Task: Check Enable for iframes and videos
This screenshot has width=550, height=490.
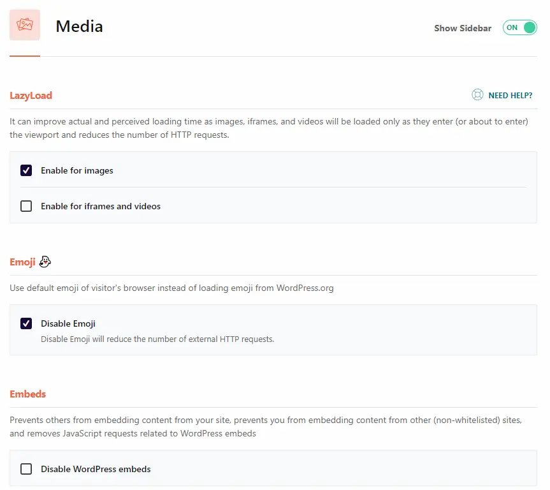Action: (26, 206)
